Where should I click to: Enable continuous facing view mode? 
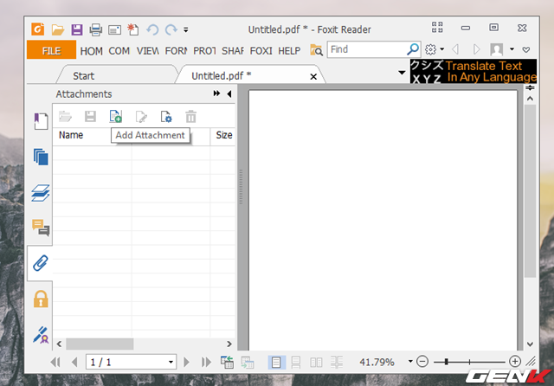(337, 362)
